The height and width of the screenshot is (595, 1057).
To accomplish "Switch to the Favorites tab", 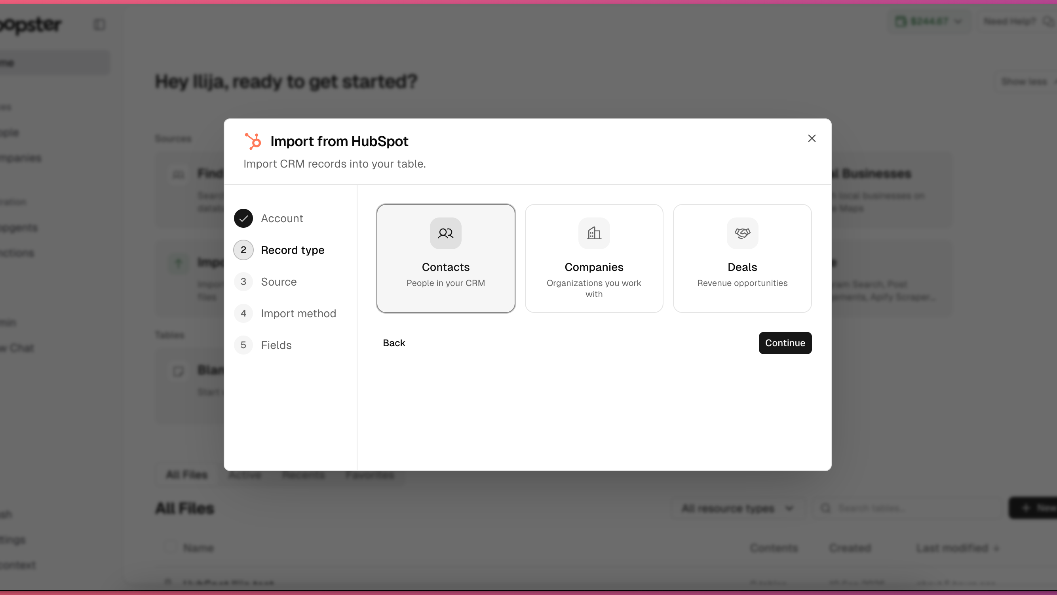I will (x=370, y=475).
